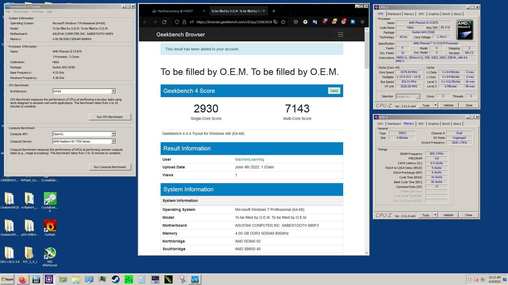Open PST_3_4_1 desktop folder
Screen dimensions: 508x285
click(x=30, y=255)
